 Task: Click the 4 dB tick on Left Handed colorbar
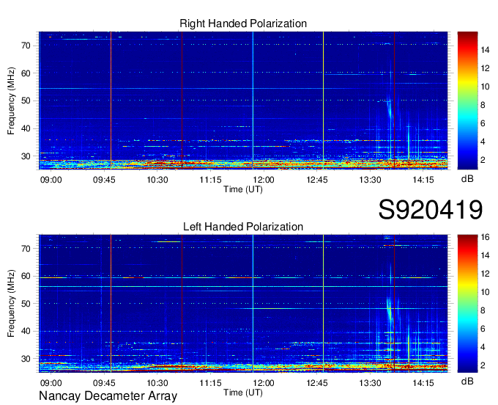click(x=483, y=347)
